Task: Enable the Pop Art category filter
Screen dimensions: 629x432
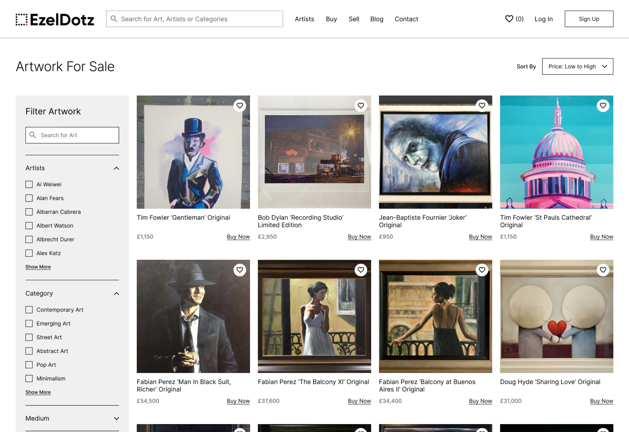Action: (29, 365)
